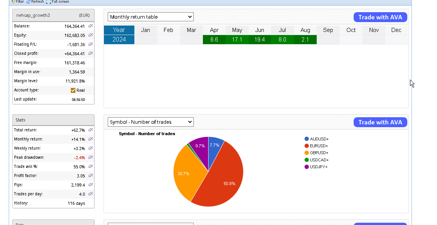Viewport: 437px width, 225px height.
Task: Expand the Monthly return table dropdown
Action: tap(151, 17)
